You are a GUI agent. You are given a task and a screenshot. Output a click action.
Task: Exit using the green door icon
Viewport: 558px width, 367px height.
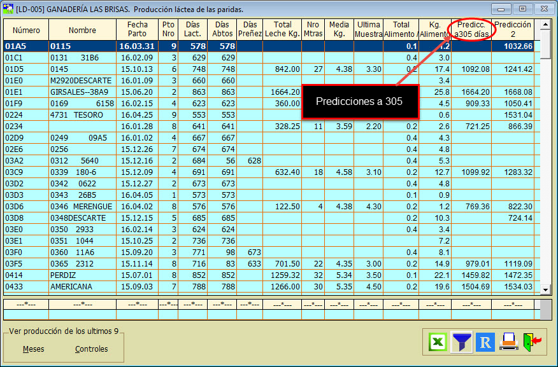pyautogui.click(x=532, y=342)
